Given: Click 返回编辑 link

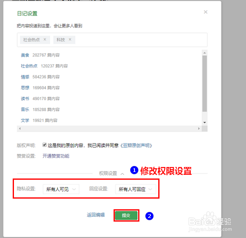Looking at the screenshot, I should [x=96, y=215].
